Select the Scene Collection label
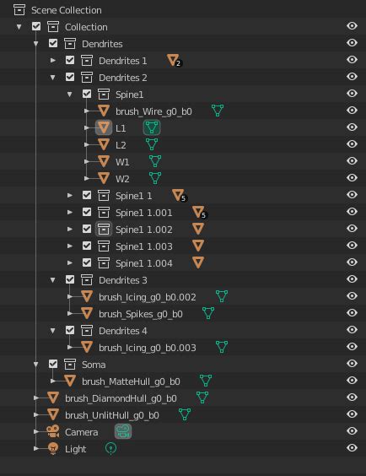This screenshot has height=476, width=366. click(x=67, y=10)
